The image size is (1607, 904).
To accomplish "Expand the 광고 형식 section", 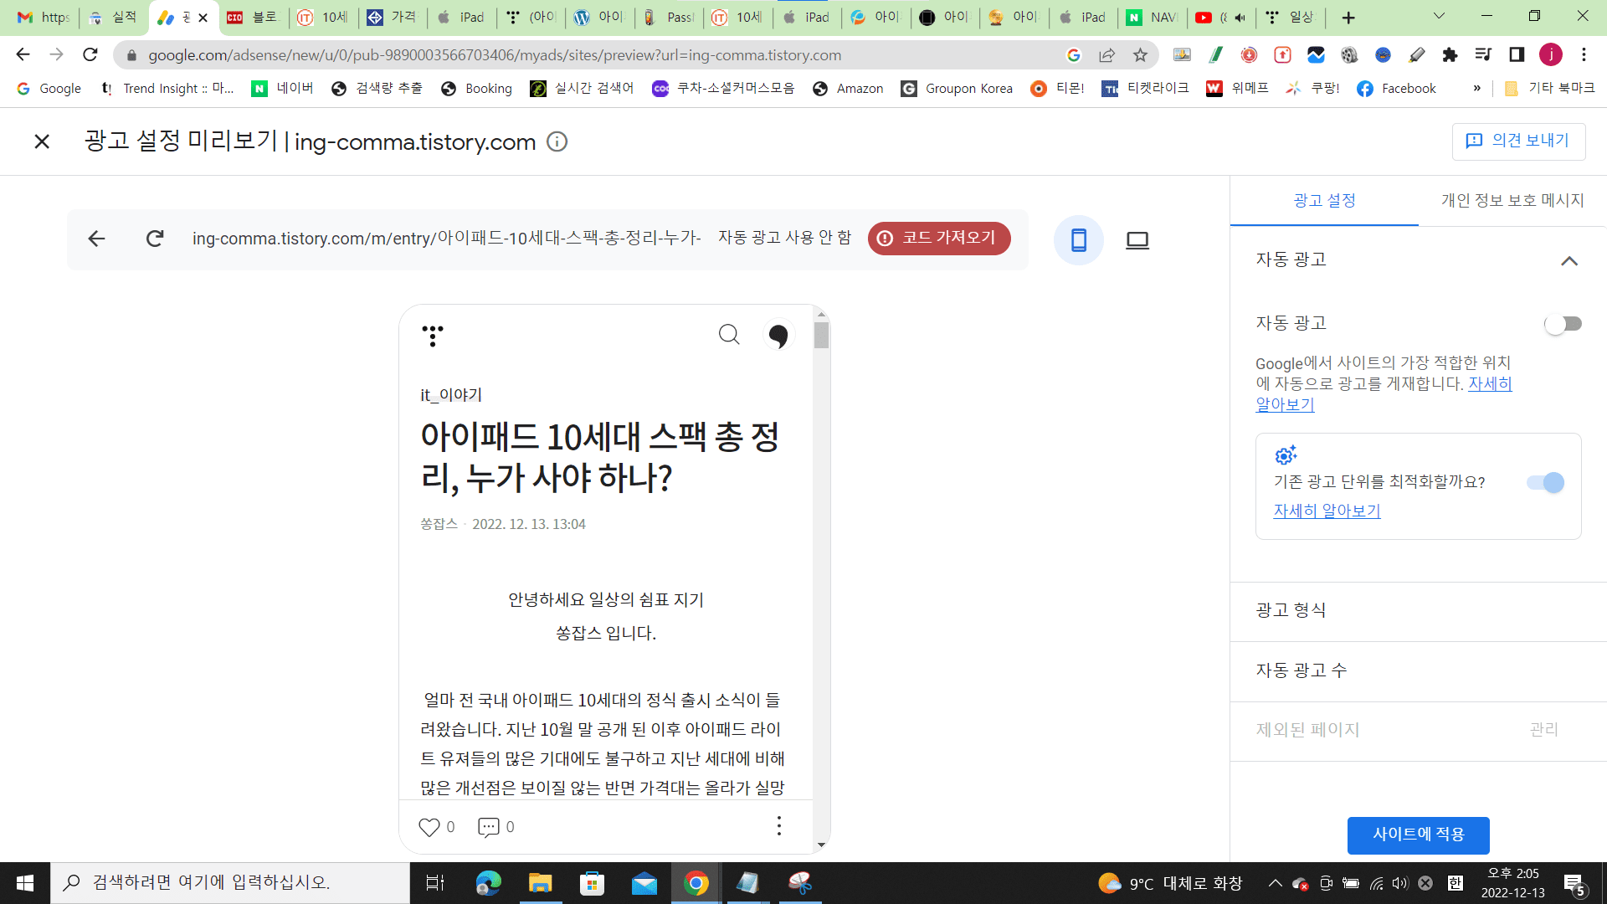I will tap(1419, 611).
